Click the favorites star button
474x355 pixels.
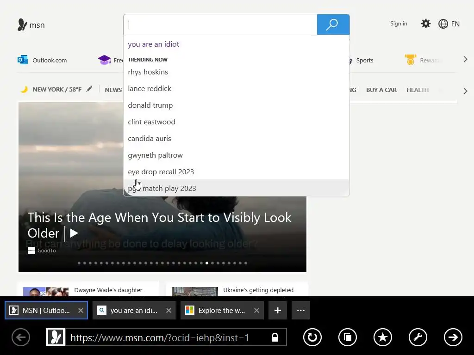click(383, 337)
